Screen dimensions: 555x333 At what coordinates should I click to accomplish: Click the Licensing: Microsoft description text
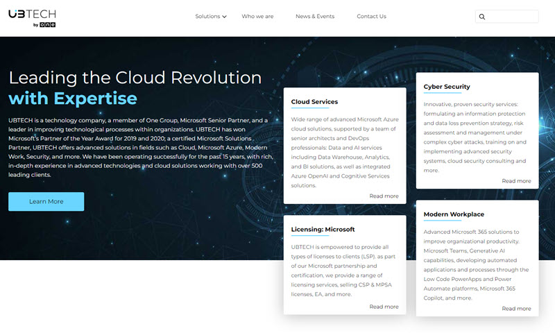(343, 271)
